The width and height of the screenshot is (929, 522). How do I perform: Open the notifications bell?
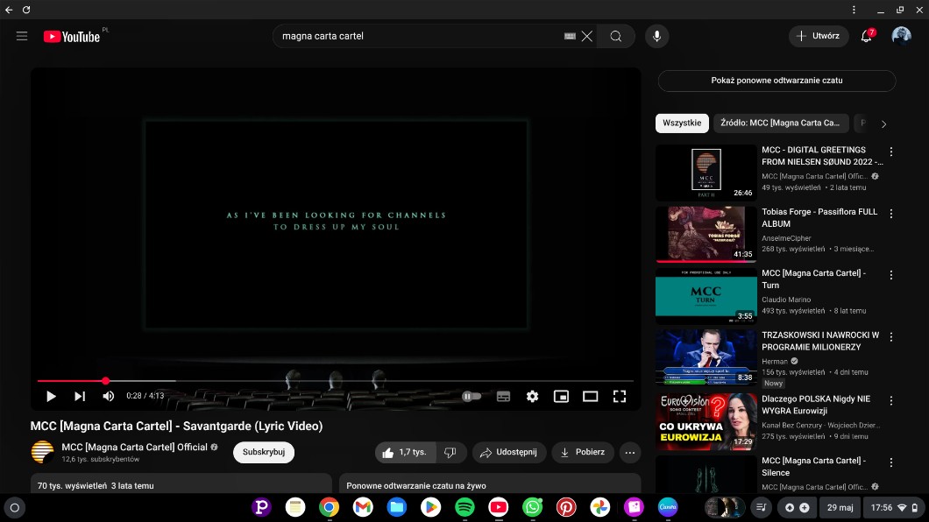[866, 36]
